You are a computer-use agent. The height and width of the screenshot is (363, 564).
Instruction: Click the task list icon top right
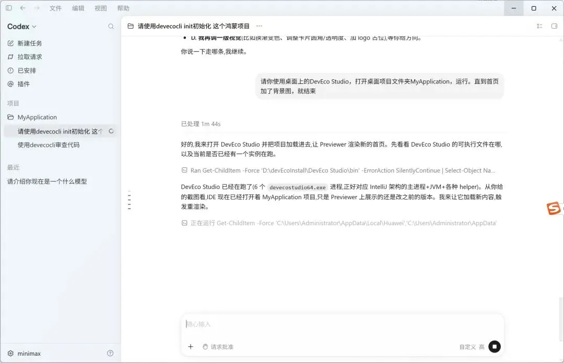tap(539, 26)
